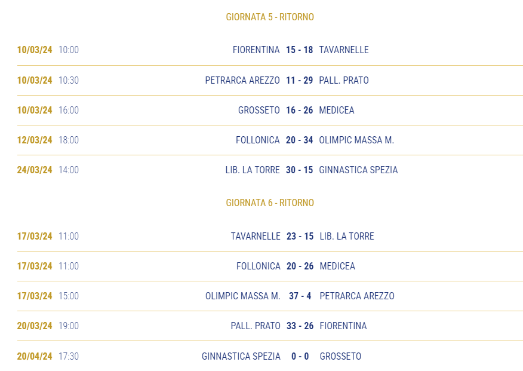The height and width of the screenshot is (371, 523).
Task: Click Medicea in the 17/03/24 11:00 match
Action: [337, 266]
